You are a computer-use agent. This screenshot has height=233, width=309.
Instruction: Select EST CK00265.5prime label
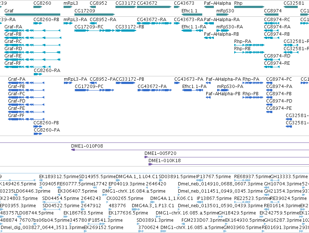click(125, 198)
